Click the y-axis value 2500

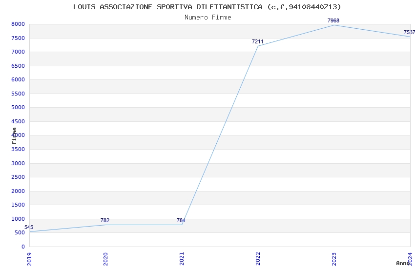click(x=18, y=177)
